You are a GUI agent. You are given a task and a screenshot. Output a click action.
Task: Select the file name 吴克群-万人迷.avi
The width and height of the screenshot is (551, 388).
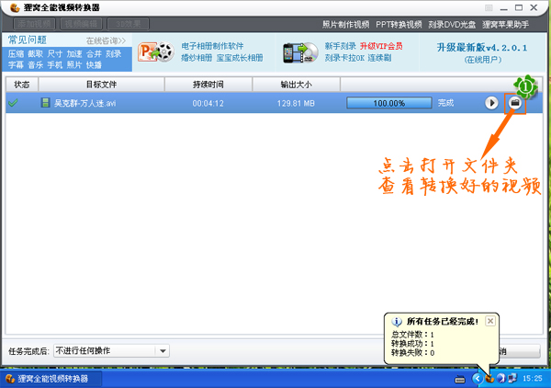coord(85,103)
